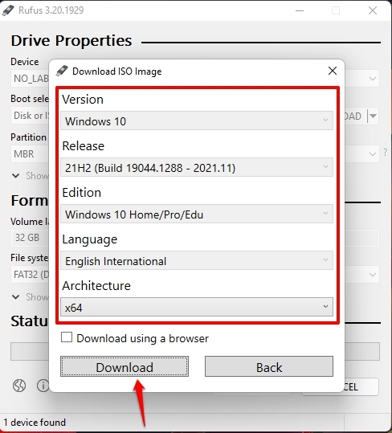The image size is (392, 433).
Task: Expand the Device dropdown in the Rufus window
Action: 373,79
